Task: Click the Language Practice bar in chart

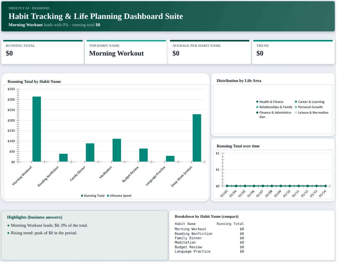Action: [x=170, y=159]
